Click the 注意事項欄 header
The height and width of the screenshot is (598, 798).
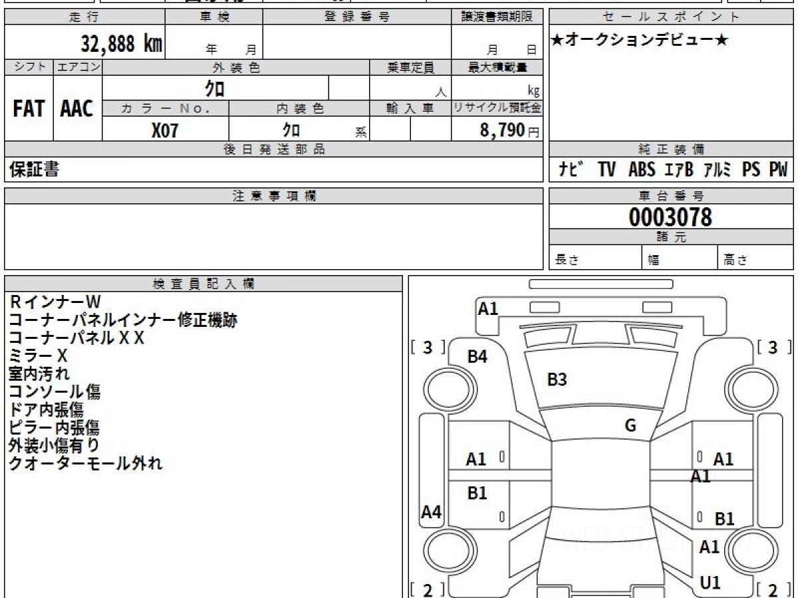(273, 196)
